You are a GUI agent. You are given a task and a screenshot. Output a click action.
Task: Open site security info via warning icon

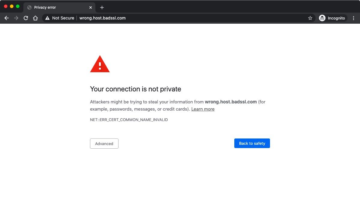[47, 18]
